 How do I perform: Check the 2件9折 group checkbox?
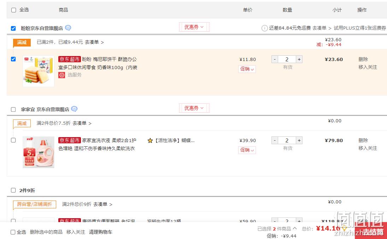point(13,190)
